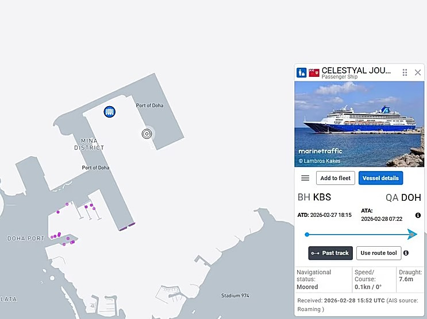The width and height of the screenshot is (427, 319).
Task: Click the departure port KBS label
Action: (x=322, y=197)
